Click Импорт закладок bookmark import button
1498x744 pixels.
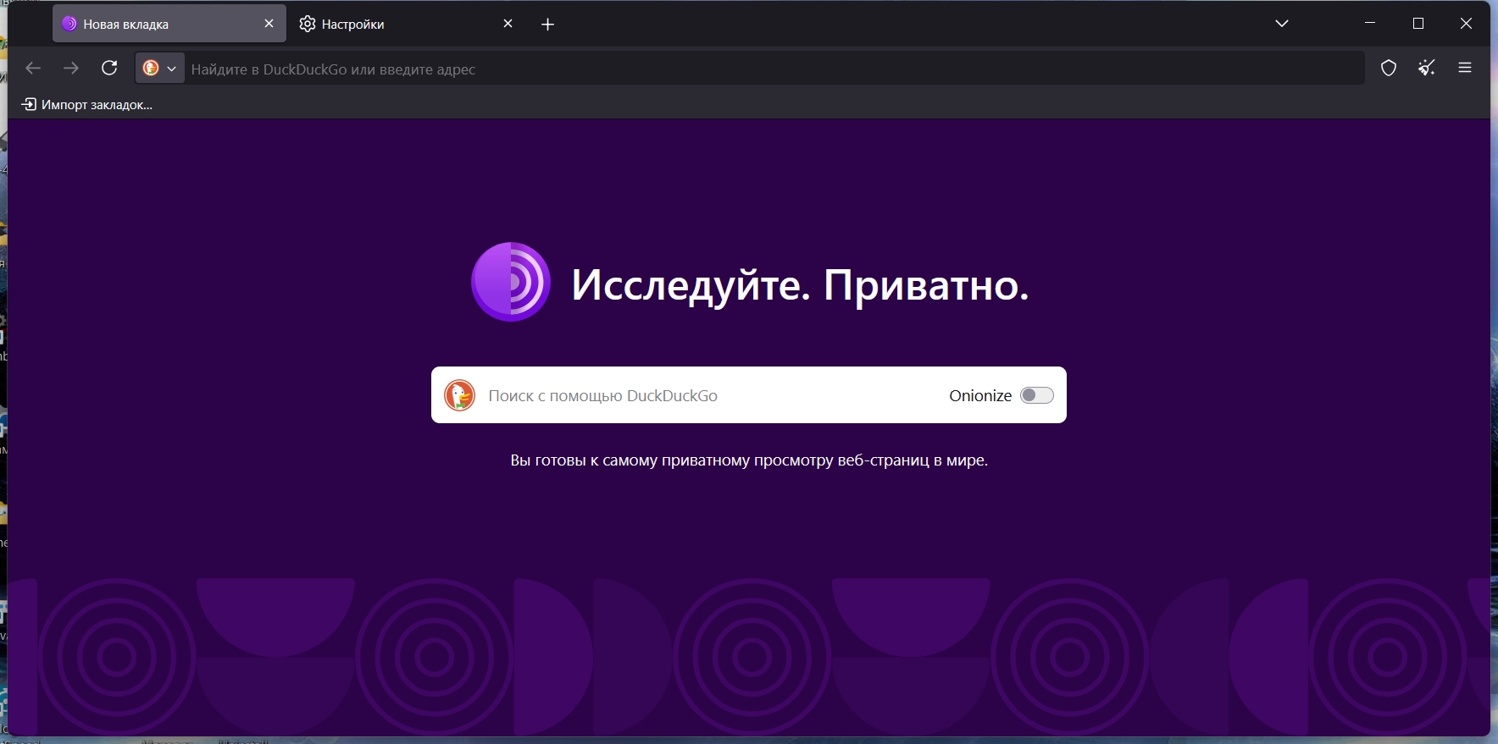[87, 105]
